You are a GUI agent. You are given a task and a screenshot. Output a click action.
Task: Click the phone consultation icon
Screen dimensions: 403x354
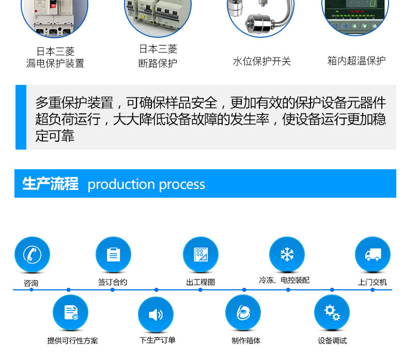[x=32, y=255]
